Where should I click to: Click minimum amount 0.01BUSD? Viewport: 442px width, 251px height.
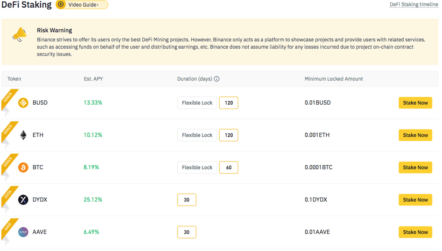(318, 103)
